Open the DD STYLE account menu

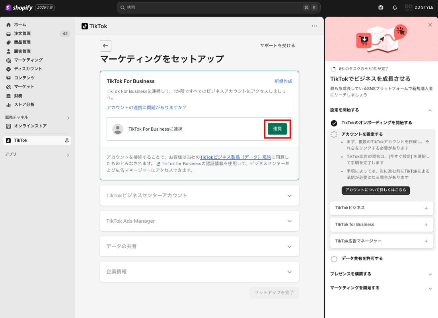click(x=419, y=8)
